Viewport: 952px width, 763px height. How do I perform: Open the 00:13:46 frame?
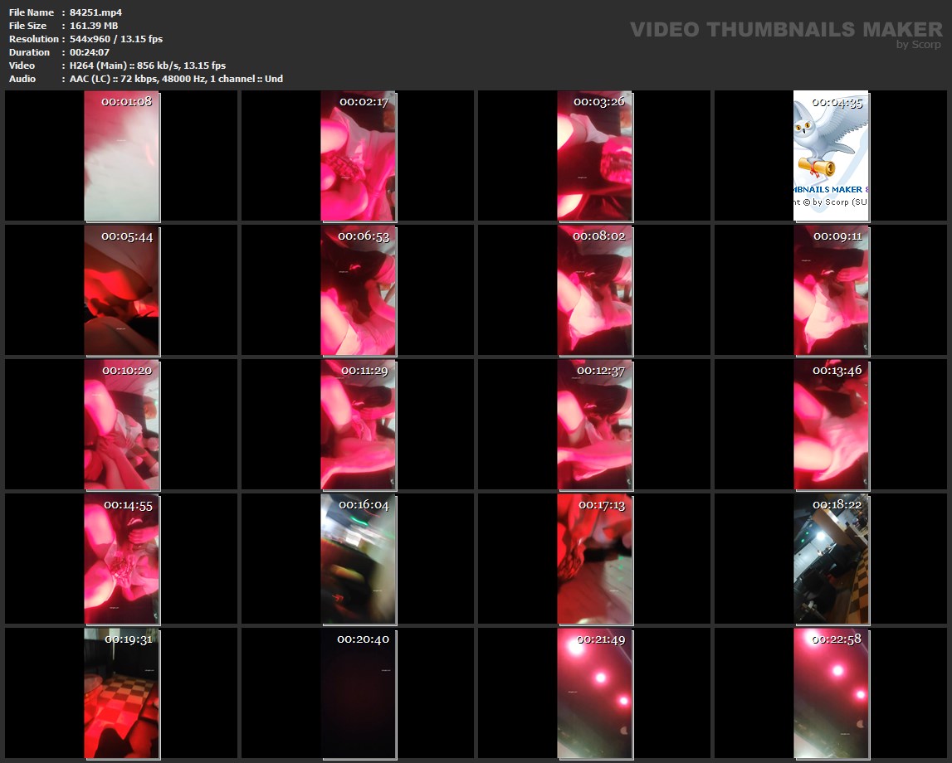pyautogui.click(x=831, y=425)
